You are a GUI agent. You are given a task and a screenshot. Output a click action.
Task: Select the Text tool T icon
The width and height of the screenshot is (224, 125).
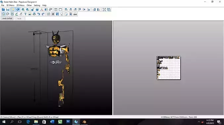[26, 14]
